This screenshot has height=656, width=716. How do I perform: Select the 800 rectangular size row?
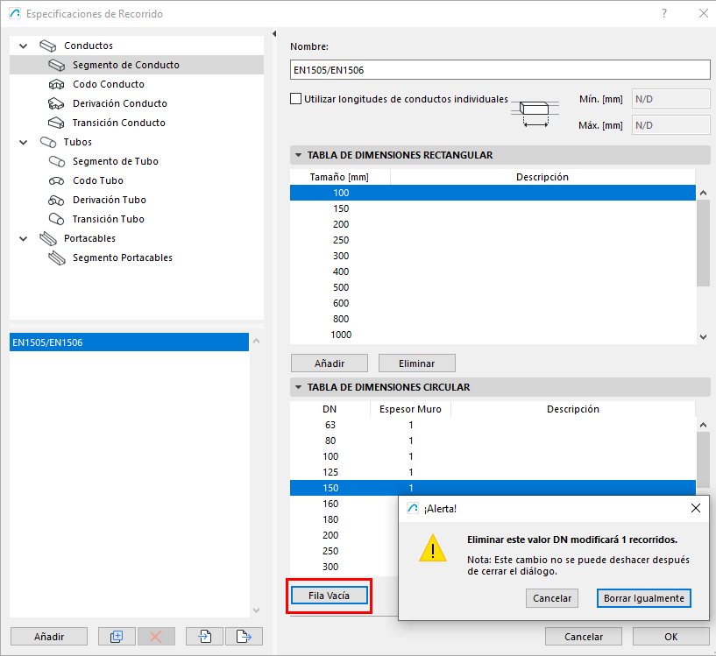coord(493,319)
